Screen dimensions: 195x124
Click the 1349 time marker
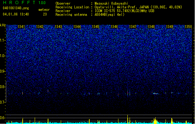pos(170,27)
